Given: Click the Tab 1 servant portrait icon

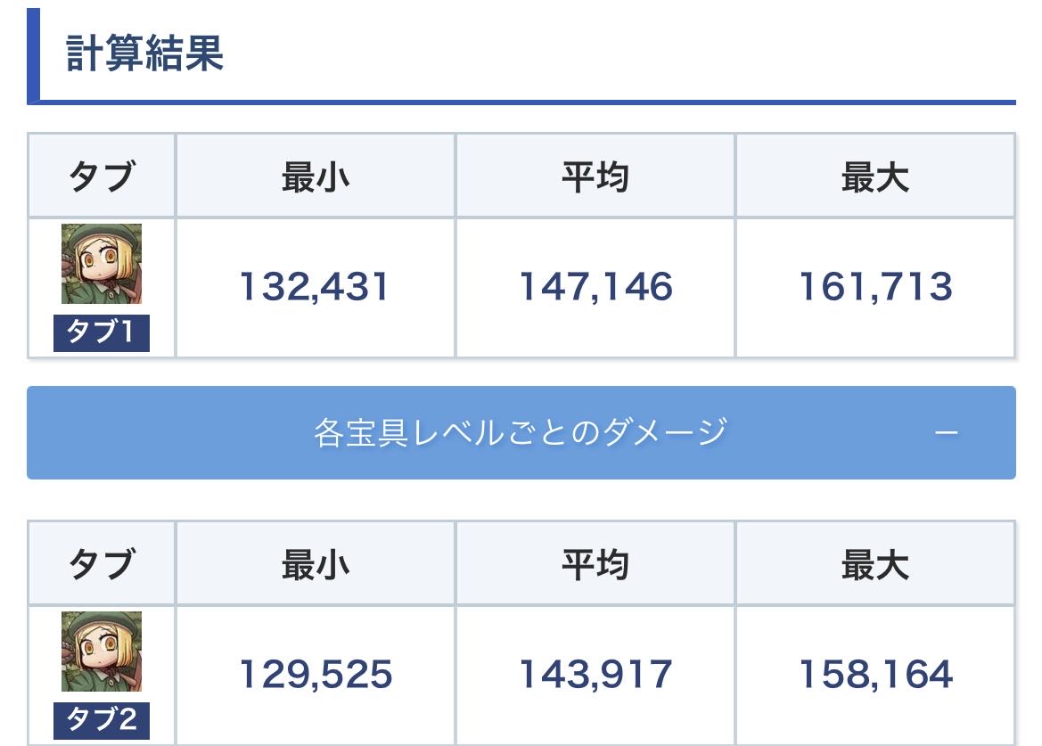Looking at the screenshot, I should (x=102, y=264).
